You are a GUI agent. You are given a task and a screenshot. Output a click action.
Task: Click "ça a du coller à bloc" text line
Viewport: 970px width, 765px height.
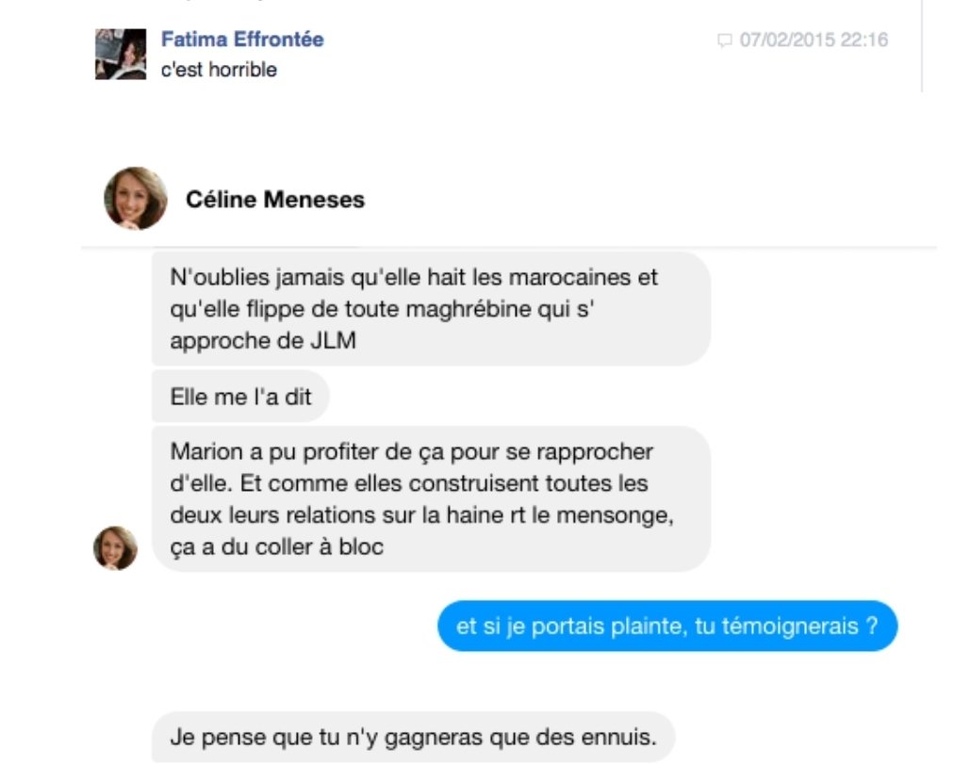click(x=276, y=547)
